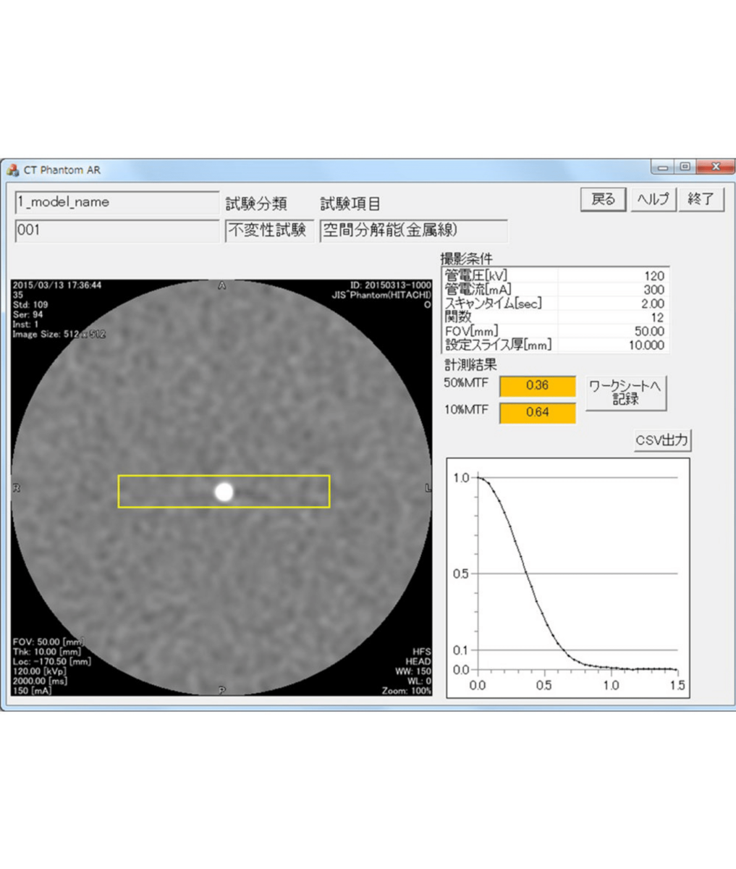Click the 終了 exit button
The image size is (736, 869).
coord(701,199)
